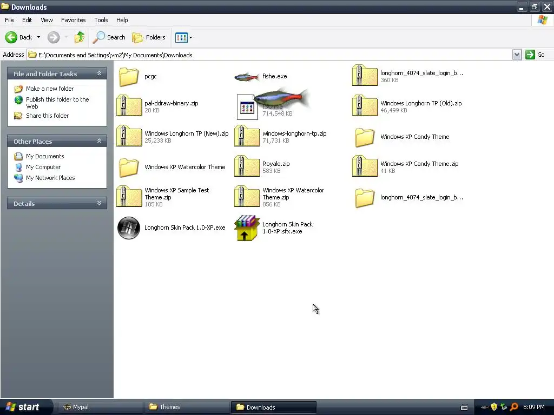Click the Go button
Image resolution: width=554 pixels, height=415 pixels.
pos(535,55)
